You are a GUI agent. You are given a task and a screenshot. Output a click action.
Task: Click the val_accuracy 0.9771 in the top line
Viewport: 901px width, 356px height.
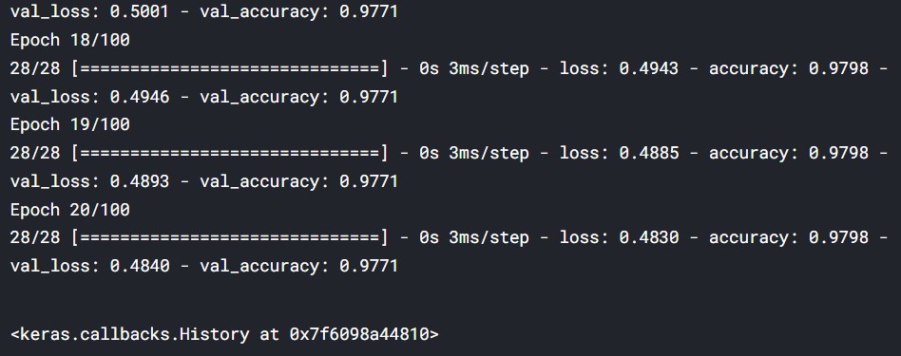pyautogui.click(x=369, y=11)
